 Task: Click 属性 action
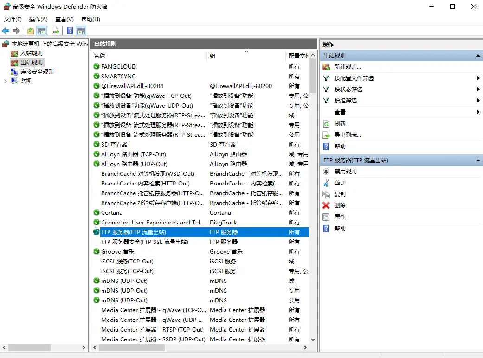point(340,217)
